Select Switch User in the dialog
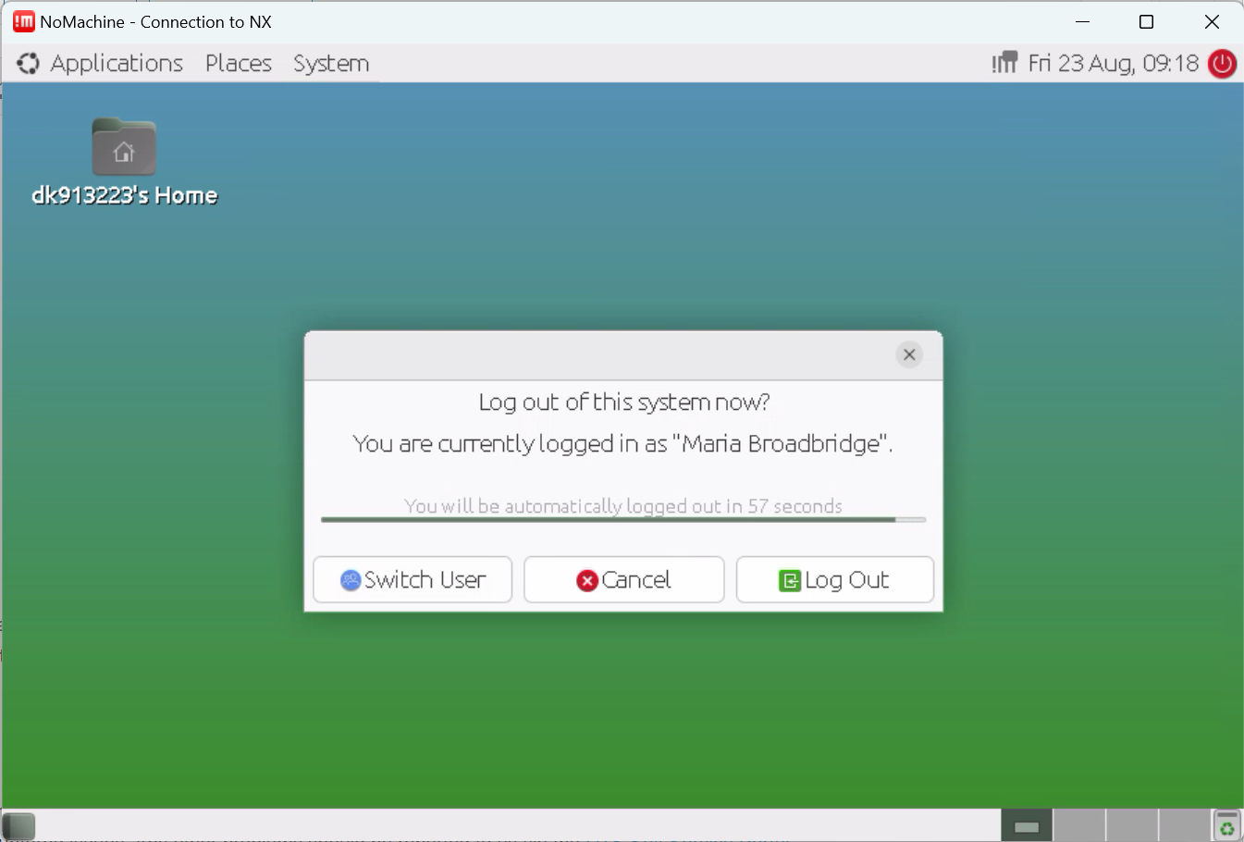 (413, 579)
